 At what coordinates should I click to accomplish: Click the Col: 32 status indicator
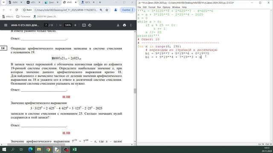[269, 144]
